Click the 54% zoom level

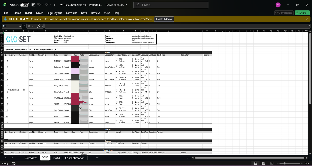(307, 163)
